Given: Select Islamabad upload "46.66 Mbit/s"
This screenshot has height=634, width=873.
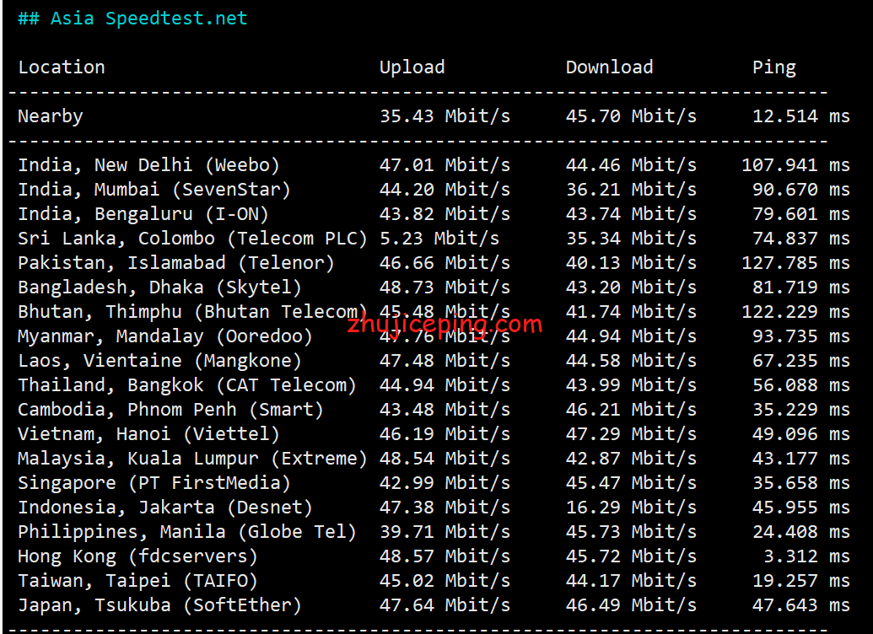Looking at the screenshot, I should 445,263.
